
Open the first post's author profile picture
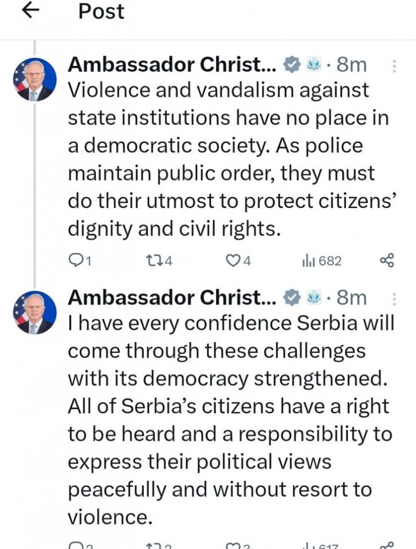tap(35, 79)
